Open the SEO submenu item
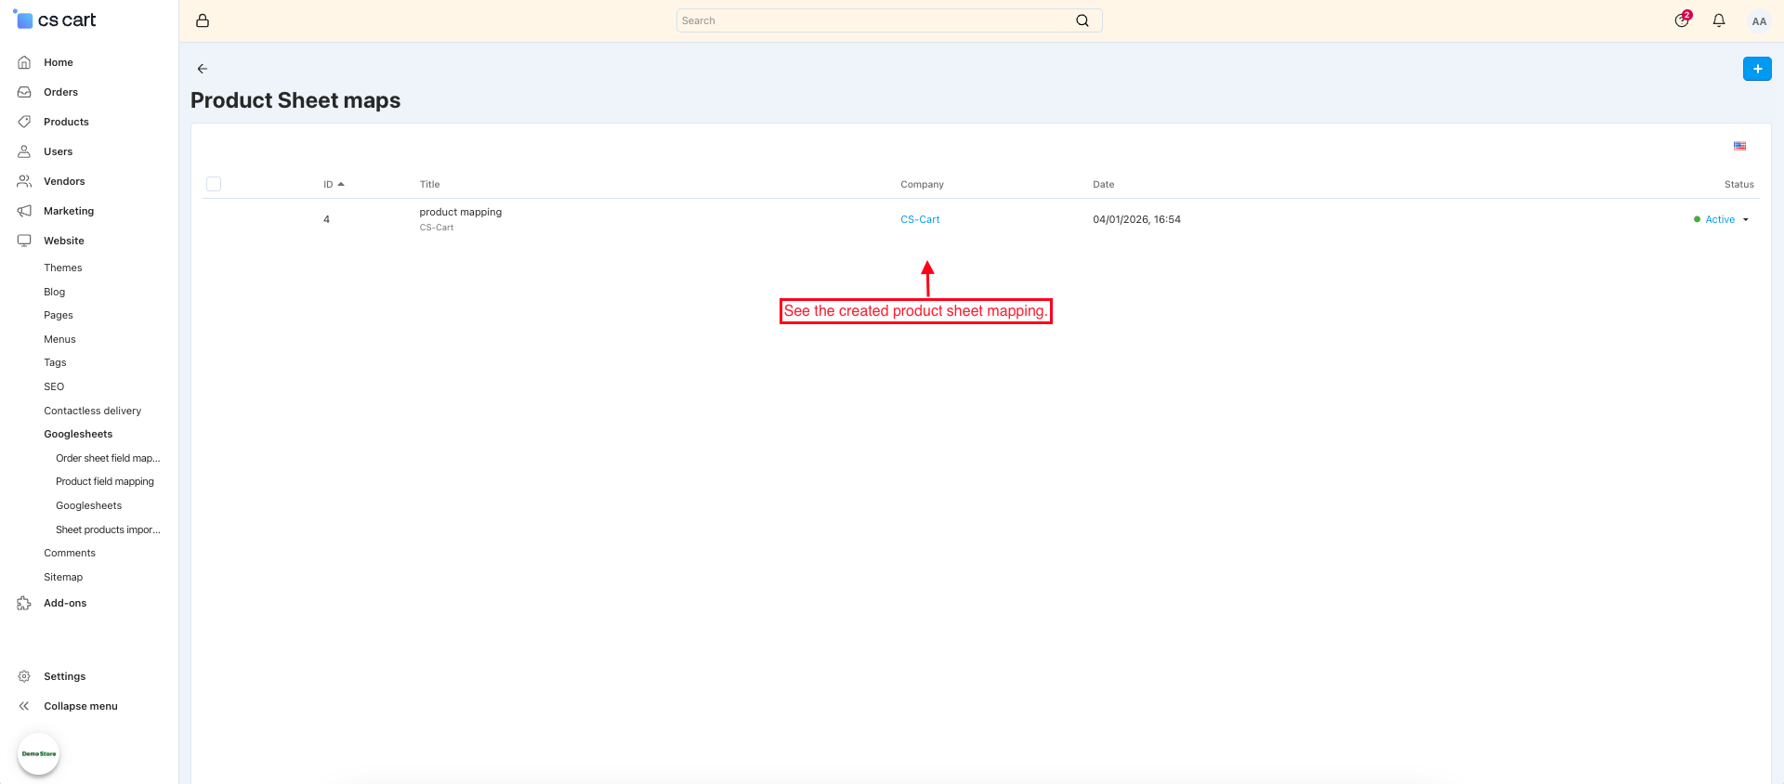Screen dimensions: 1784x784 [54, 386]
